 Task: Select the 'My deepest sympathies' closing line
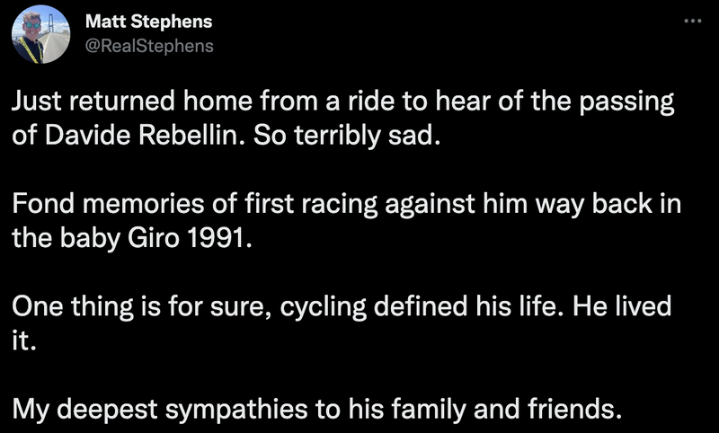click(x=317, y=409)
